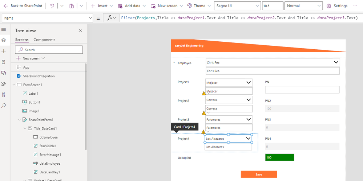Viewport: 363px width, 181px height.
Task: Open the paste options dropdown arrow
Action: click(x=81, y=6)
